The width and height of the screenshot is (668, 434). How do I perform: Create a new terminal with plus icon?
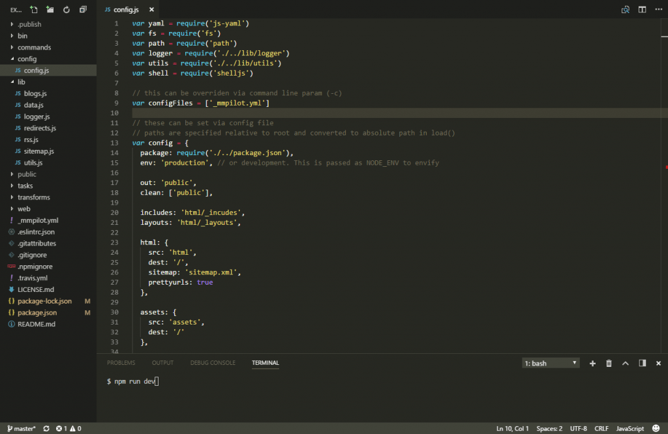coord(592,363)
